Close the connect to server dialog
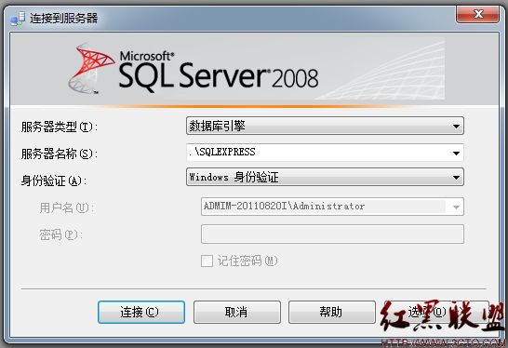This screenshot has width=508, height=348. pos(477,14)
